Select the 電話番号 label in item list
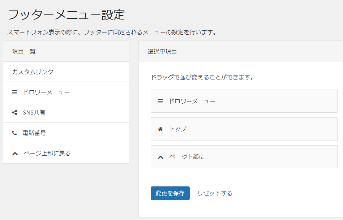 click(x=34, y=133)
